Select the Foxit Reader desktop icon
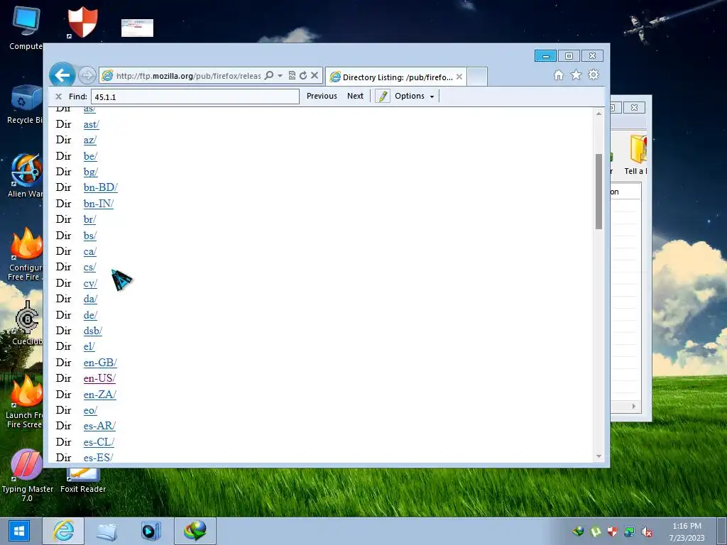Viewport: 727px width, 545px height. click(82, 480)
